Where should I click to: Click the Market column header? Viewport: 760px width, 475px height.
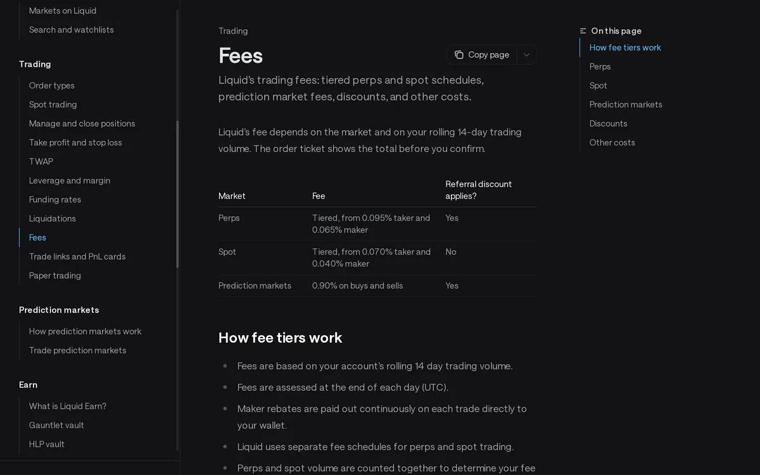click(x=232, y=196)
